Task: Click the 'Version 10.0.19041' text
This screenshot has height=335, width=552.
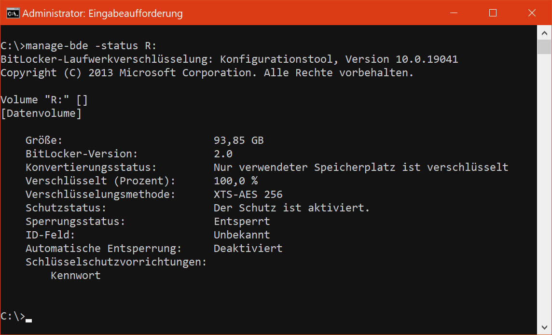Action: point(401,59)
